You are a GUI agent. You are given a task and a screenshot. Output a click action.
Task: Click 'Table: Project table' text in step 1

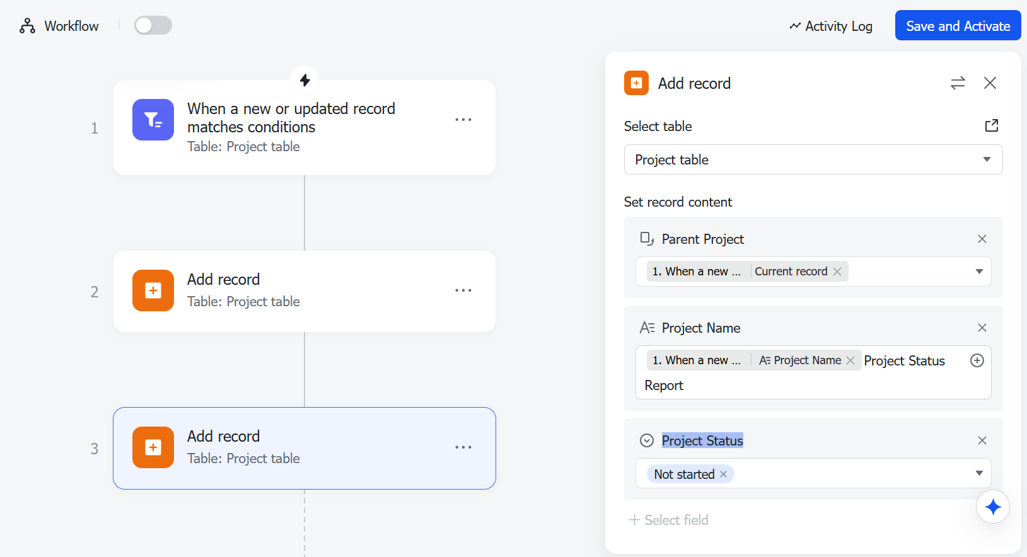243,147
